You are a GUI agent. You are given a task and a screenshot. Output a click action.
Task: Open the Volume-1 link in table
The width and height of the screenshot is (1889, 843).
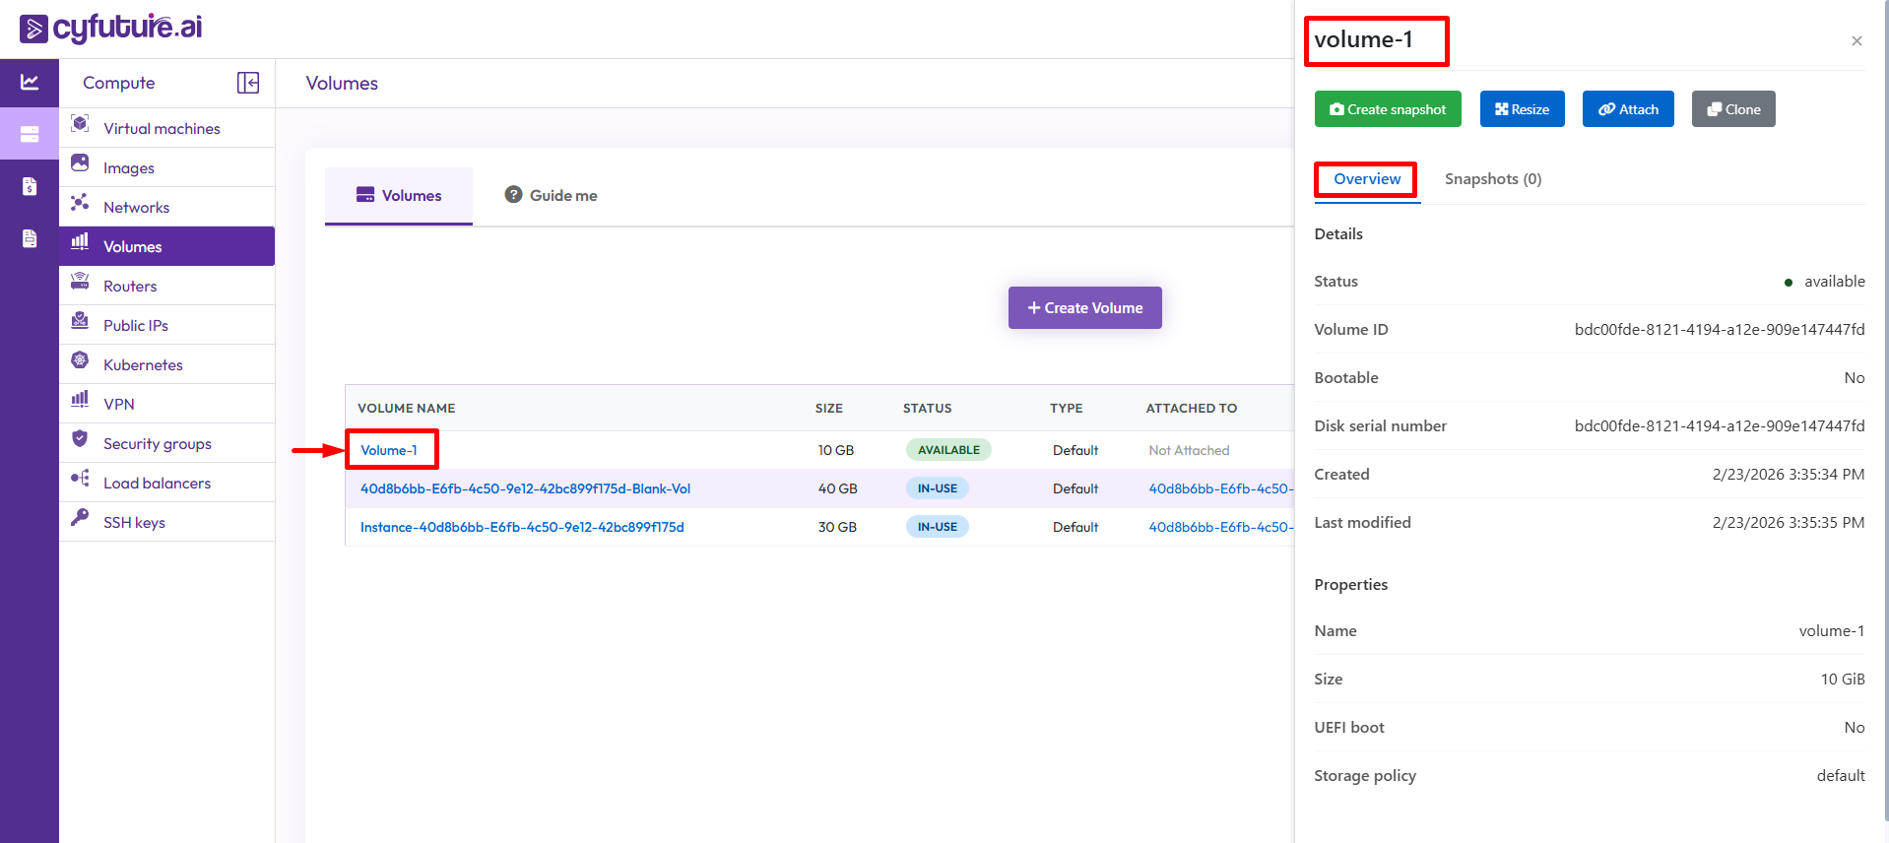389,450
